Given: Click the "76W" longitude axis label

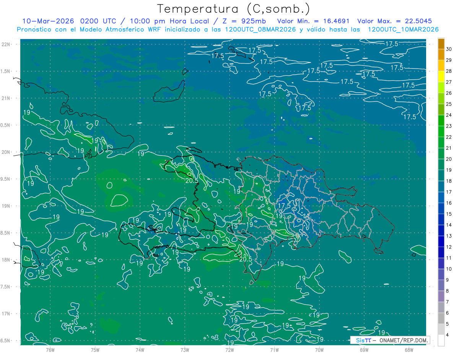Looking at the screenshot, I should coord(50,350).
